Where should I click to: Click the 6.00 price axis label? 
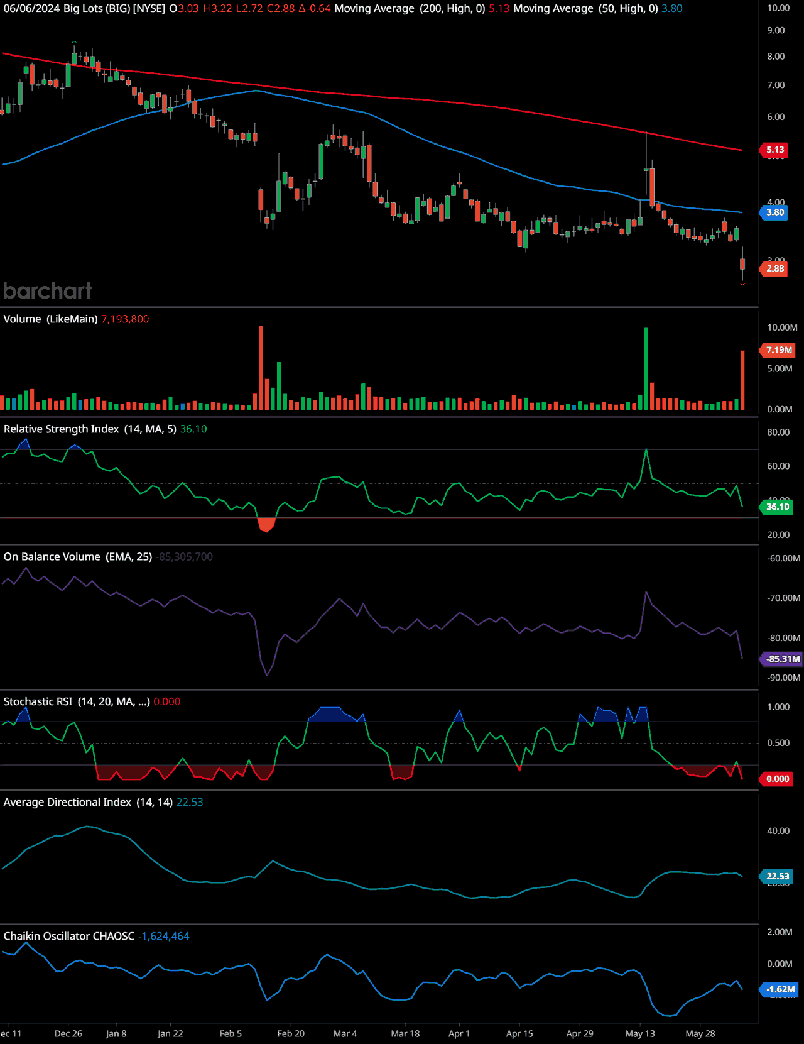point(776,117)
